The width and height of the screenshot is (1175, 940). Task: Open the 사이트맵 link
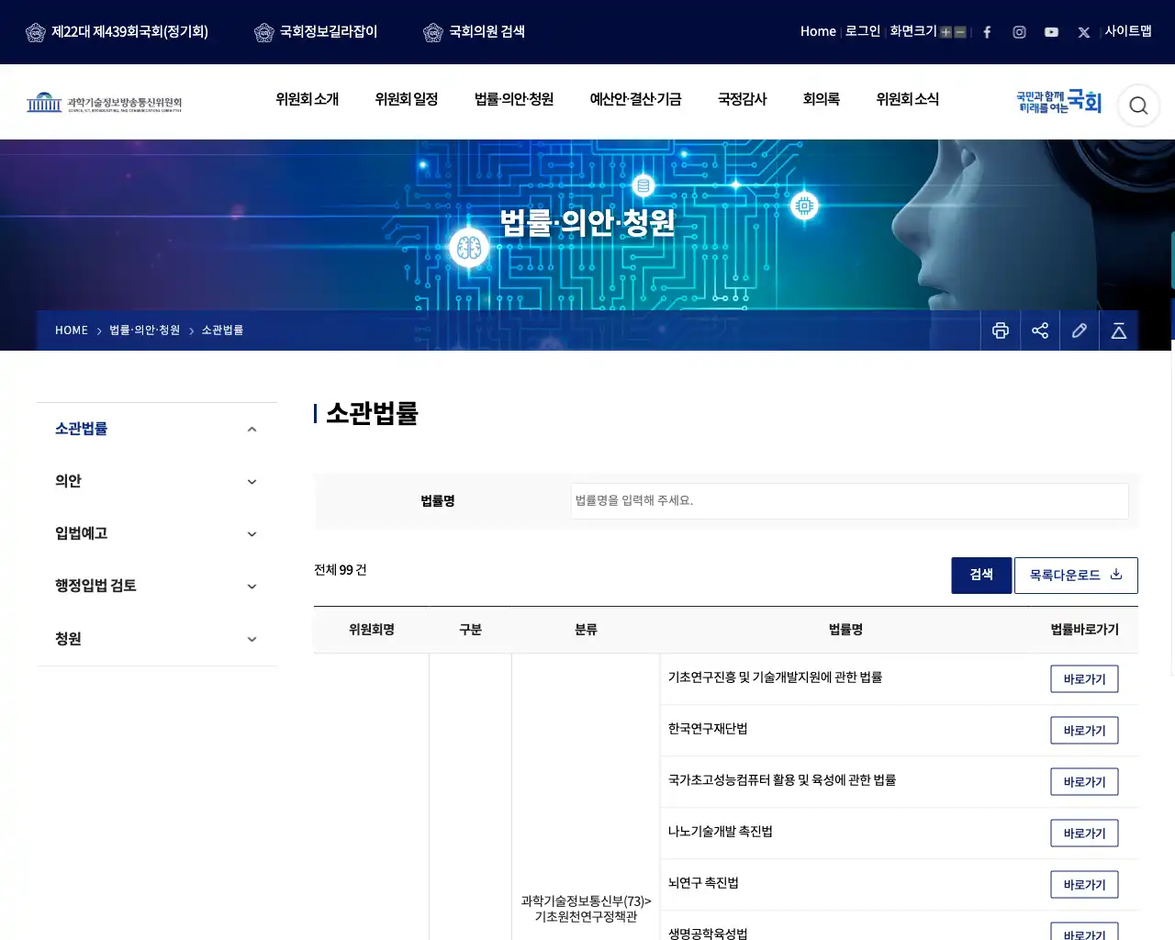point(1128,31)
